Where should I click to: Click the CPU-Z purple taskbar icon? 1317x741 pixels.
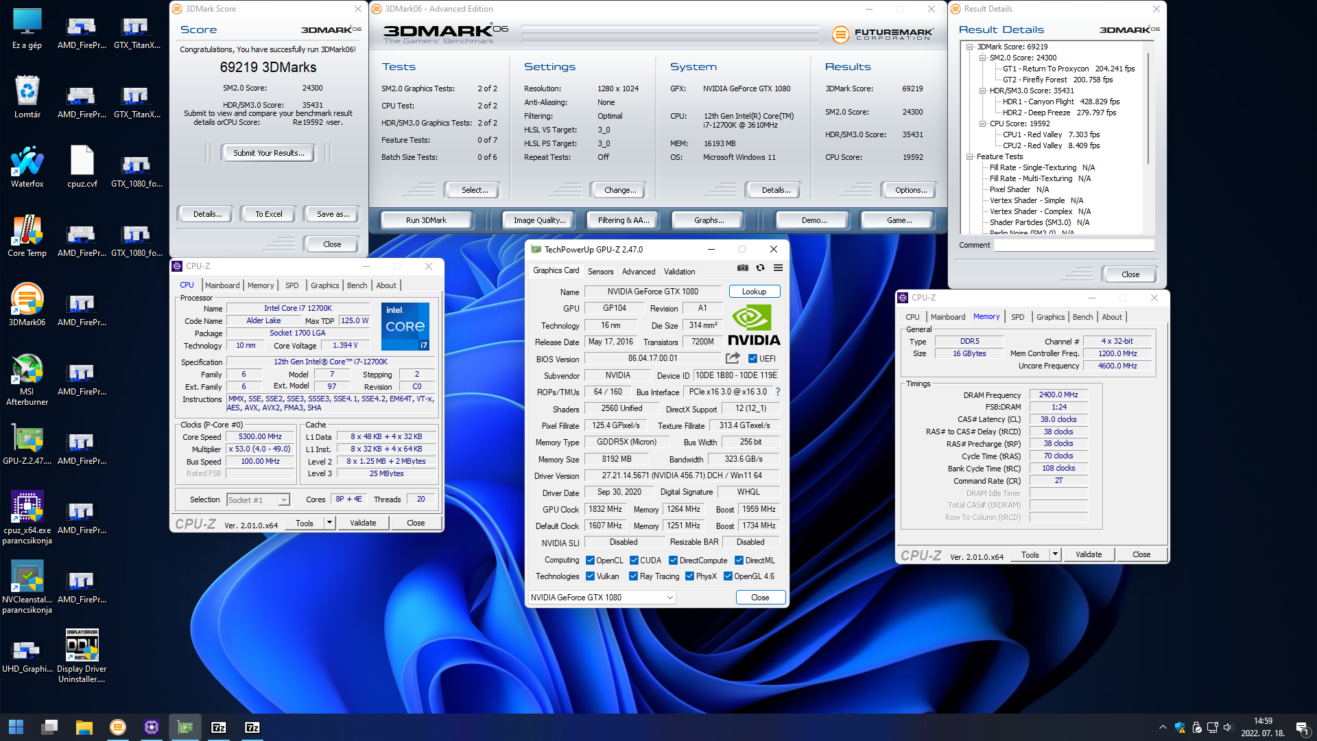(x=152, y=727)
